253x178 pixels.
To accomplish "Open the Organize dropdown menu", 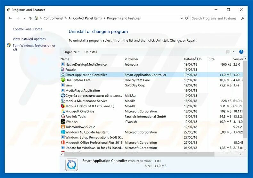I will point(71,52).
